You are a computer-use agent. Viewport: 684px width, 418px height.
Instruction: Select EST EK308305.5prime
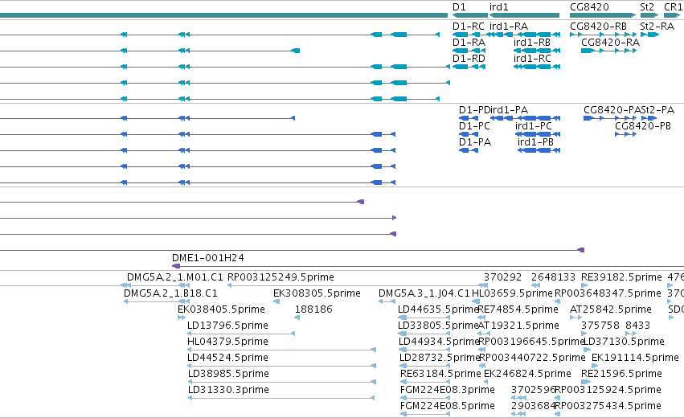pos(317,293)
